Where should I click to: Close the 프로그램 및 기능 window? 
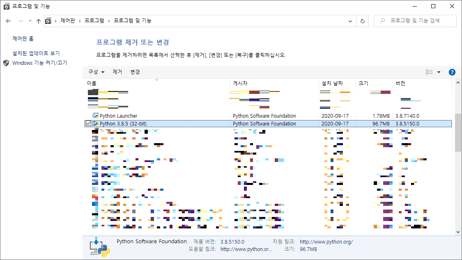pos(452,6)
